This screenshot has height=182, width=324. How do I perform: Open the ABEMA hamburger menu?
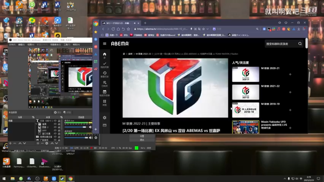click(x=104, y=44)
